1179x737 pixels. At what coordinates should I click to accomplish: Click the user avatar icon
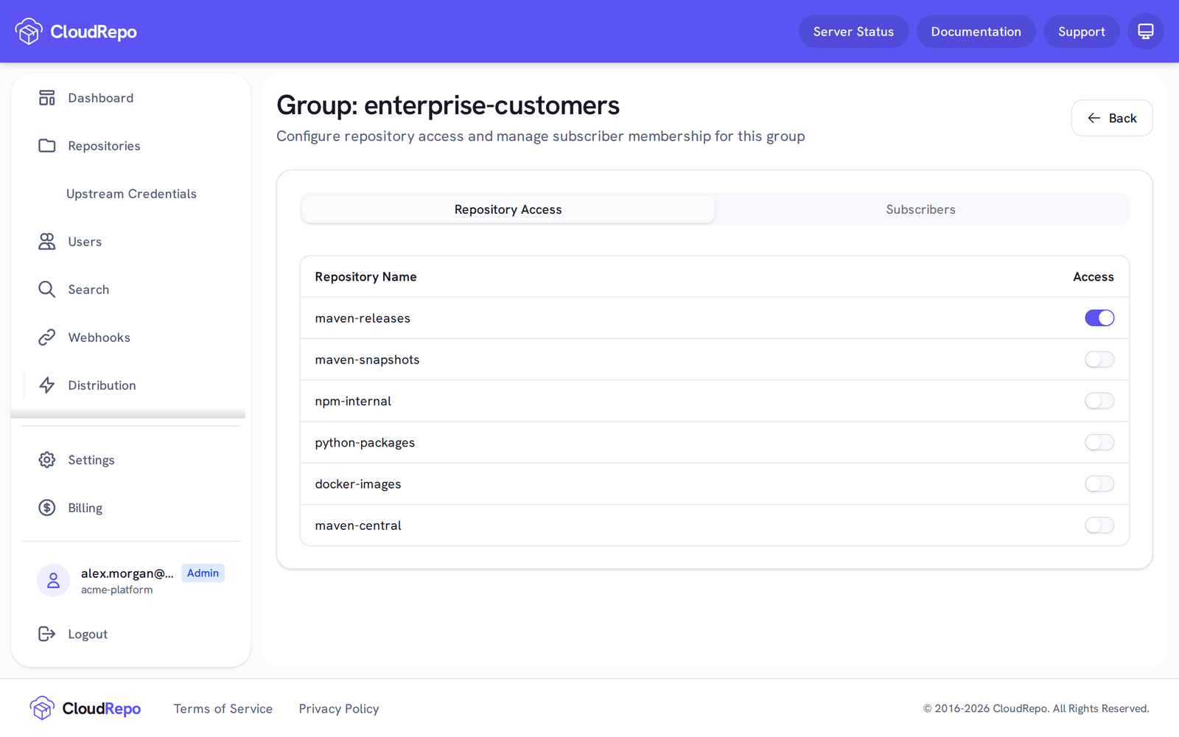click(53, 581)
